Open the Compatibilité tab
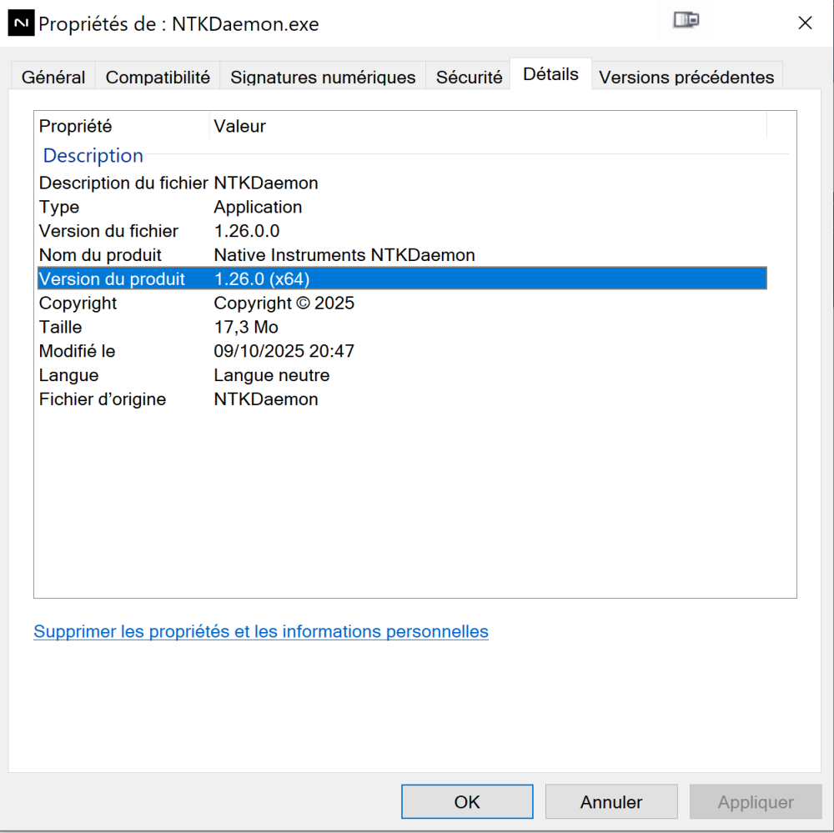 coord(158,77)
